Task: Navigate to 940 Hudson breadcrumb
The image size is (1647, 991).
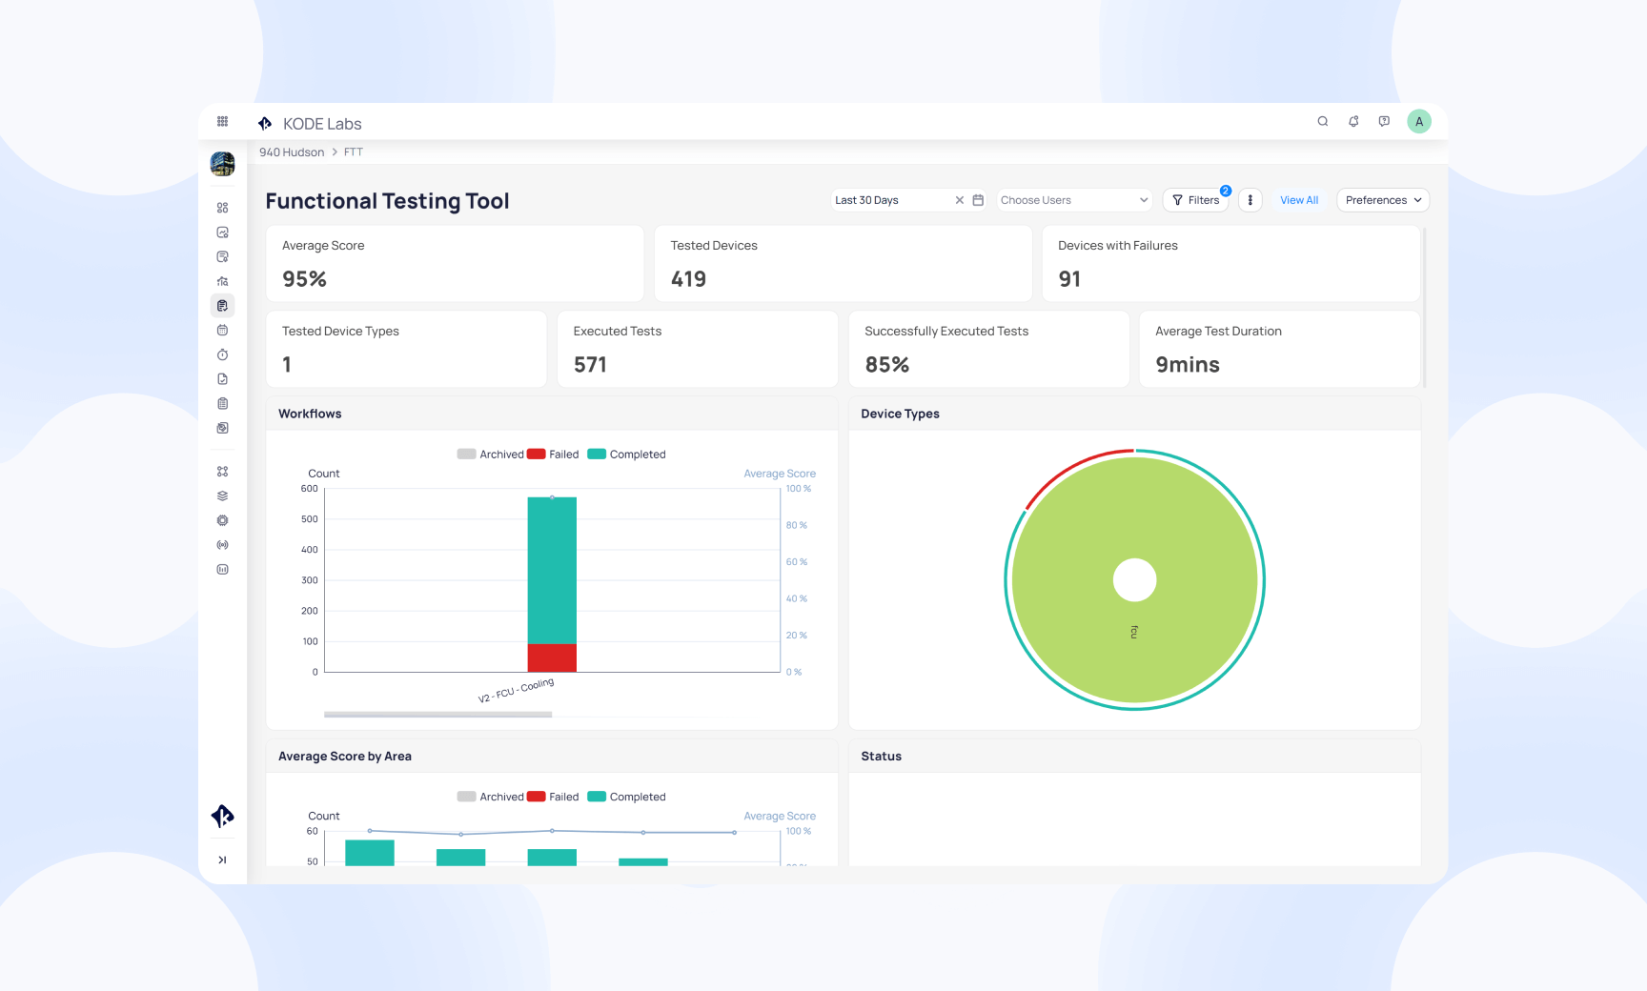Action: (291, 152)
